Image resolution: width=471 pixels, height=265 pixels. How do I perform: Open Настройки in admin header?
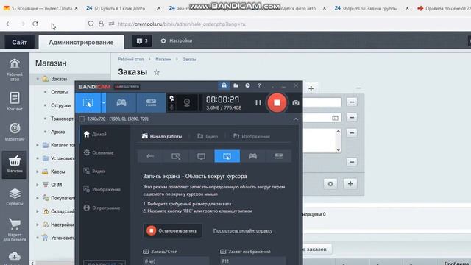point(177,41)
